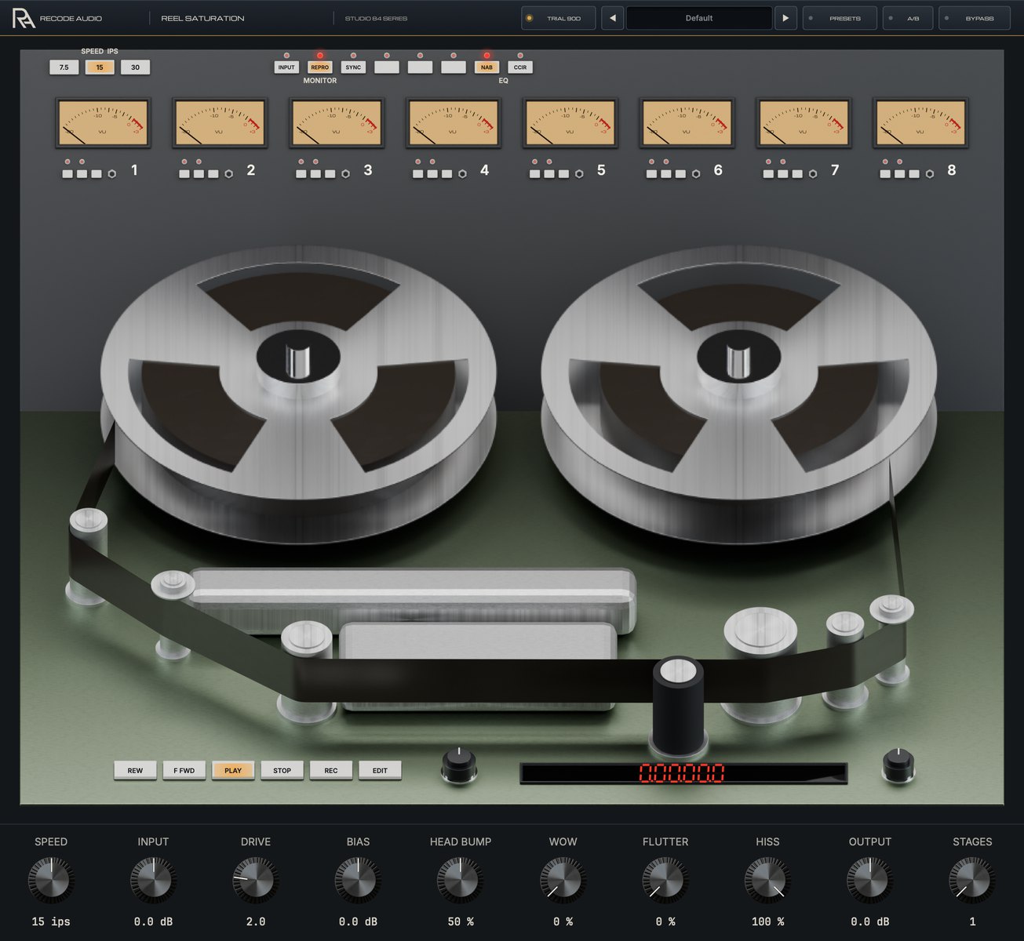This screenshot has height=941, width=1024.
Task: Click the OUTPUT knob
Action: (870, 880)
